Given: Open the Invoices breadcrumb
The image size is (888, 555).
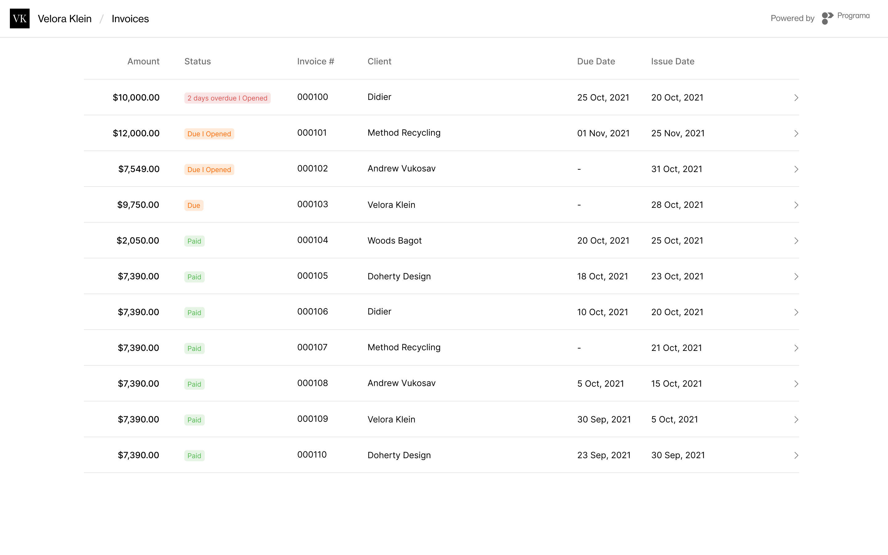Looking at the screenshot, I should tap(130, 19).
